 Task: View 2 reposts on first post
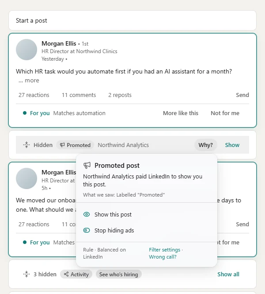120,95
